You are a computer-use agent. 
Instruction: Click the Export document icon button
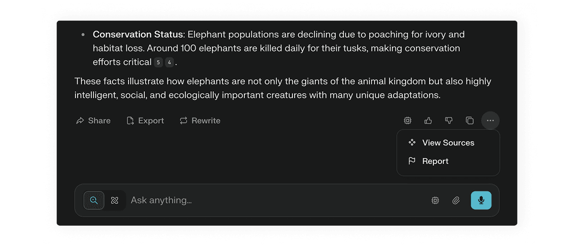click(x=145, y=121)
